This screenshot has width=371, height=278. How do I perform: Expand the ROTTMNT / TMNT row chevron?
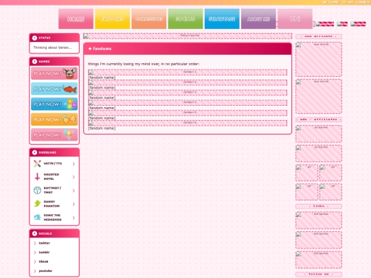point(74,190)
